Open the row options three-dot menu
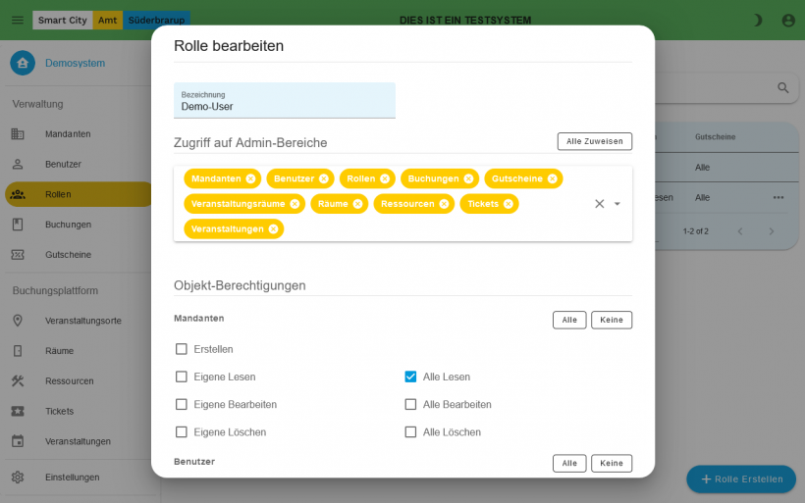Image resolution: width=805 pixels, height=503 pixels. coord(778,197)
